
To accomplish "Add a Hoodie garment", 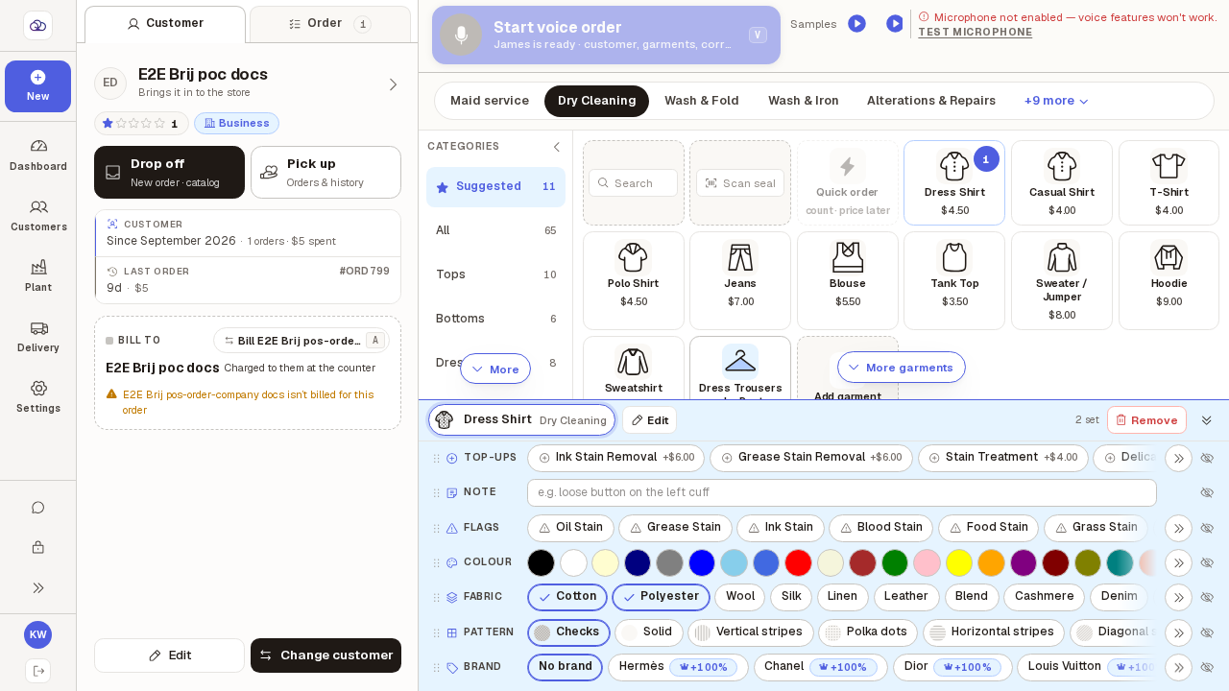I will [x=1169, y=280].
